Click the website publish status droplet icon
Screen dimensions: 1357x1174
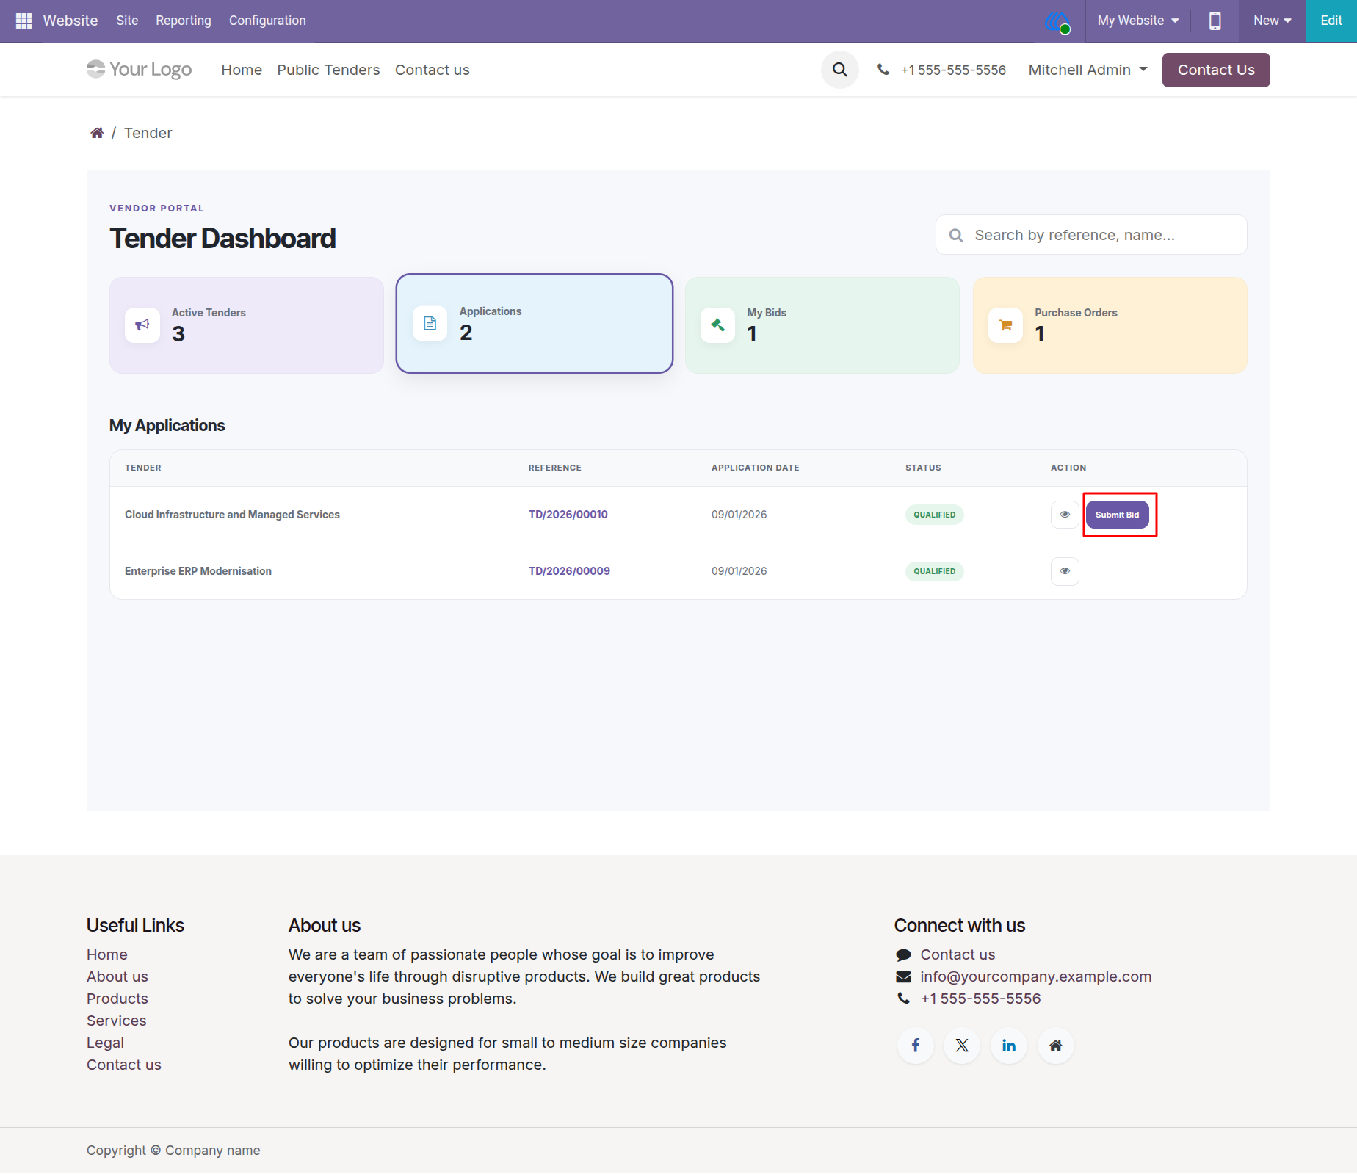[x=1057, y=21]
